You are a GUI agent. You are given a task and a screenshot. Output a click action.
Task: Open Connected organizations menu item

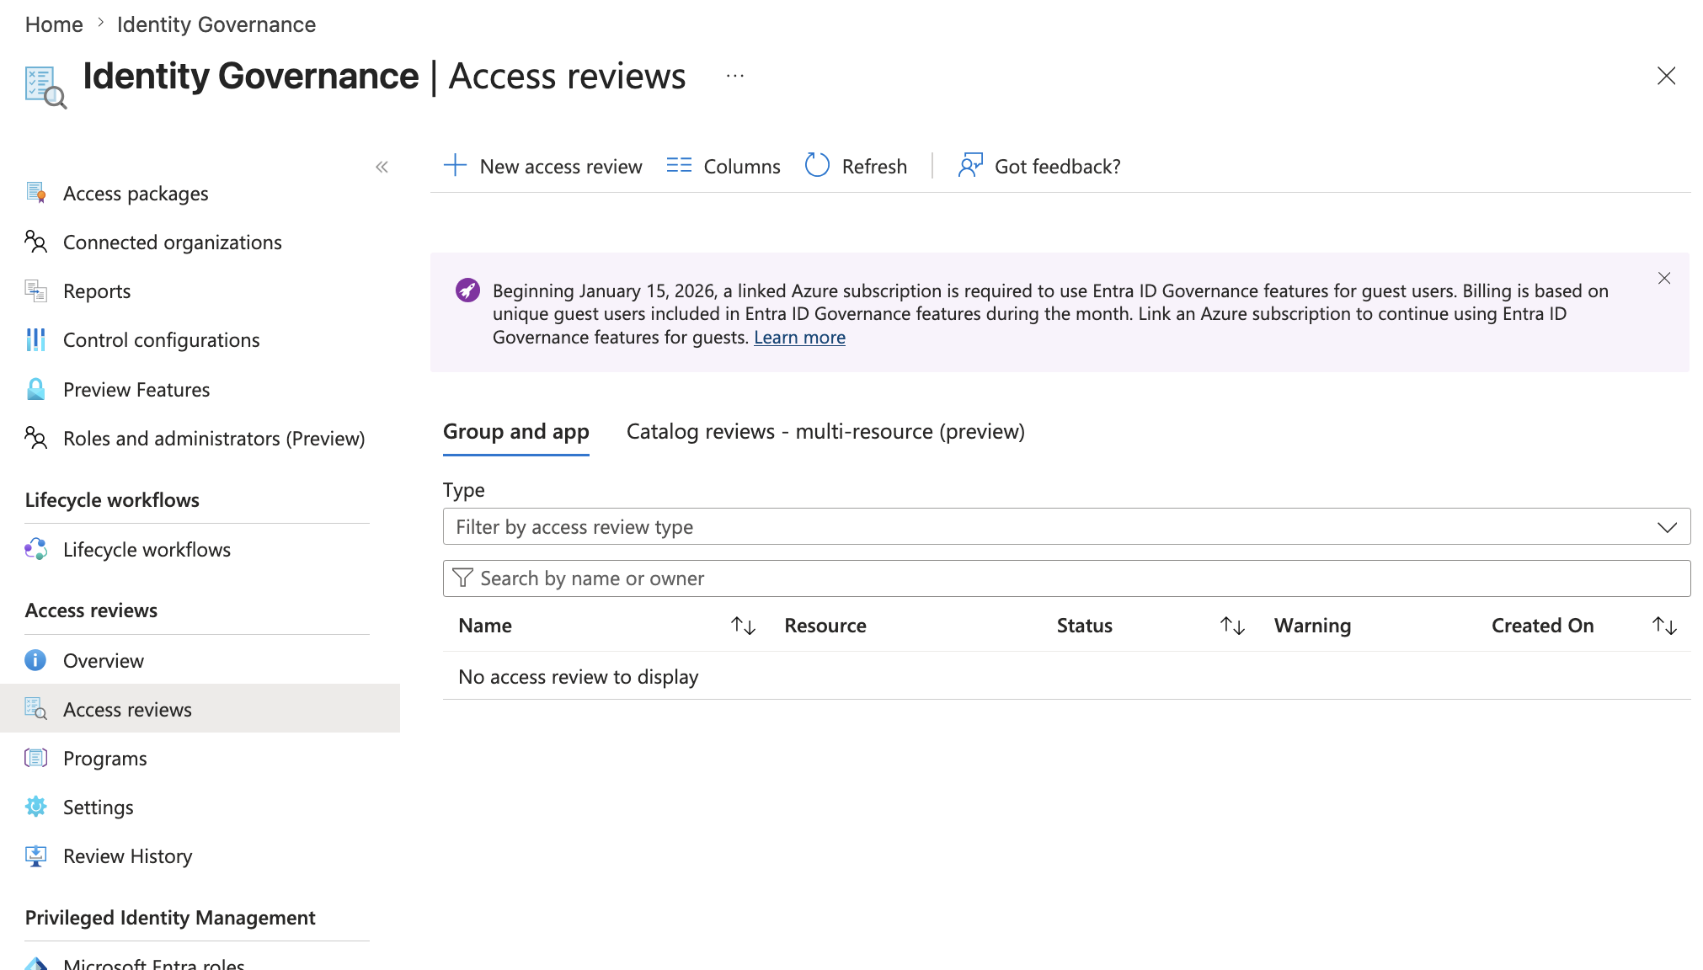point(173,242)
